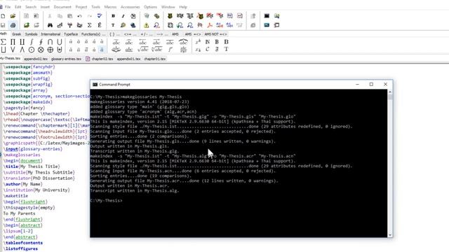Click the T text icon below Bold
449x252 pixels.
113,25
